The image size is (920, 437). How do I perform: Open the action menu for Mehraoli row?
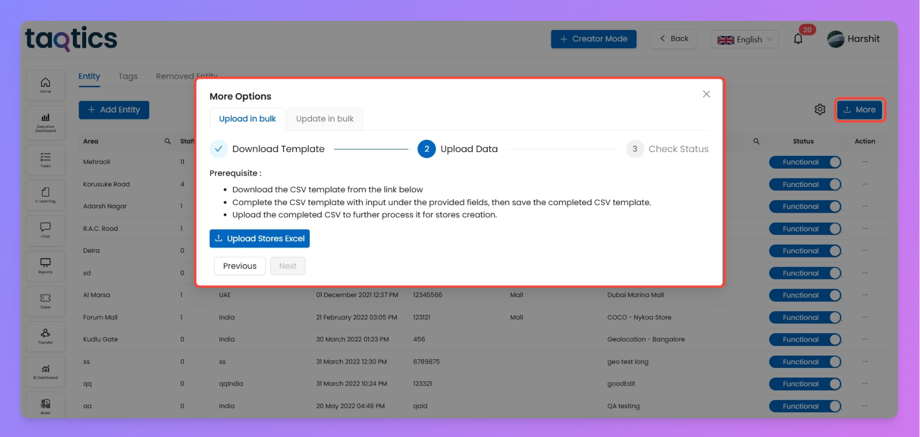point(865,162)
